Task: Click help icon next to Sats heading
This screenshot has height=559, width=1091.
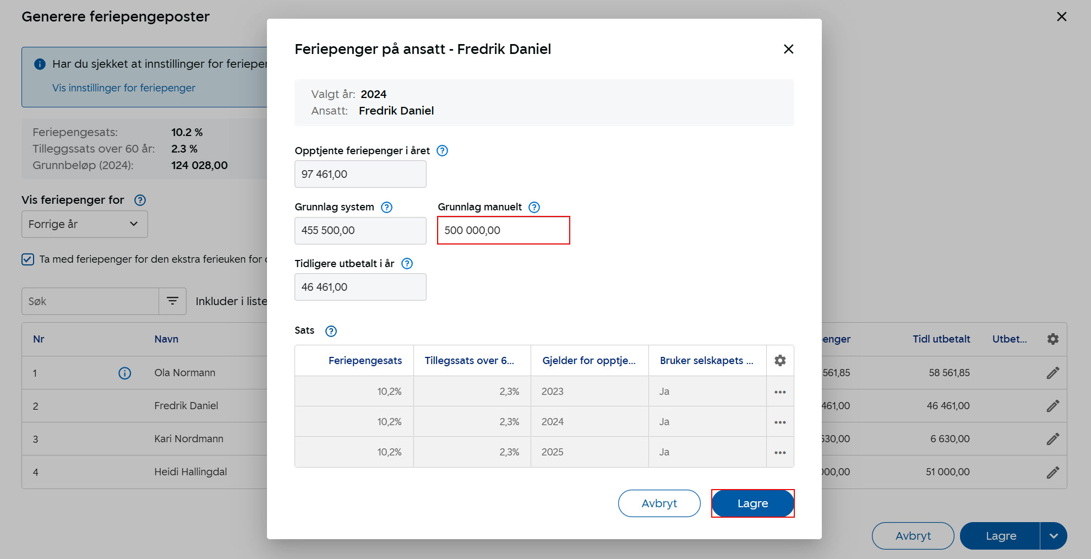Action: [x=331, y=331]
